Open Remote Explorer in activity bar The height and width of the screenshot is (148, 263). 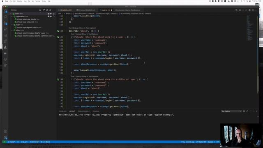5,35
